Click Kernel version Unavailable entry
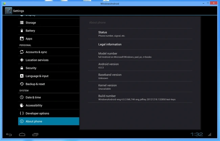Viewport: 220px width, 141px height. tap(140, 87)
